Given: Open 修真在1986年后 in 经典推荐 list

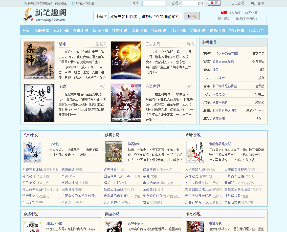Looking at the screenshot, I should [223, 62].
